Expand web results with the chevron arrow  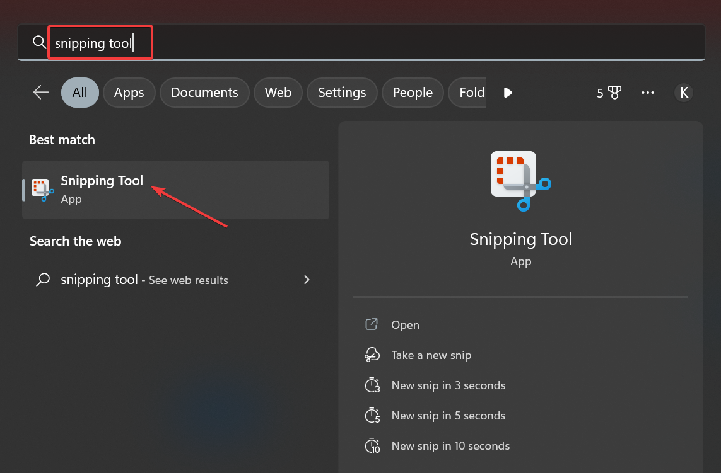tap(307, 280)
